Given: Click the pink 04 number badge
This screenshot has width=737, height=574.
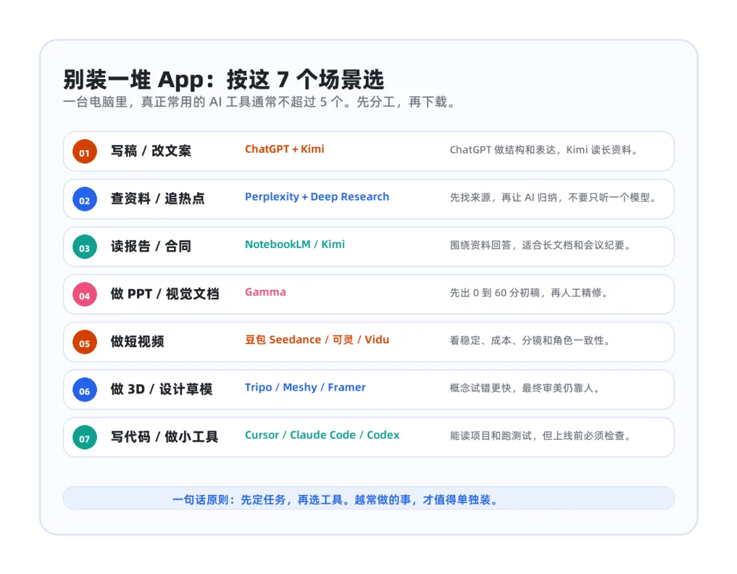Looking at the screenshot, I should 85,294.
